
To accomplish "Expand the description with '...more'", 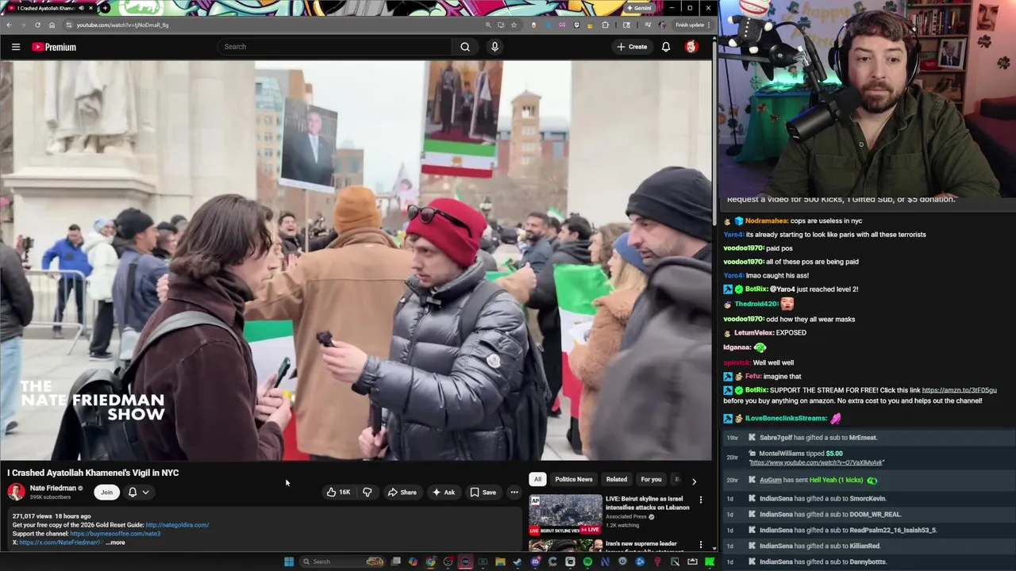I will tap(116, 542).
